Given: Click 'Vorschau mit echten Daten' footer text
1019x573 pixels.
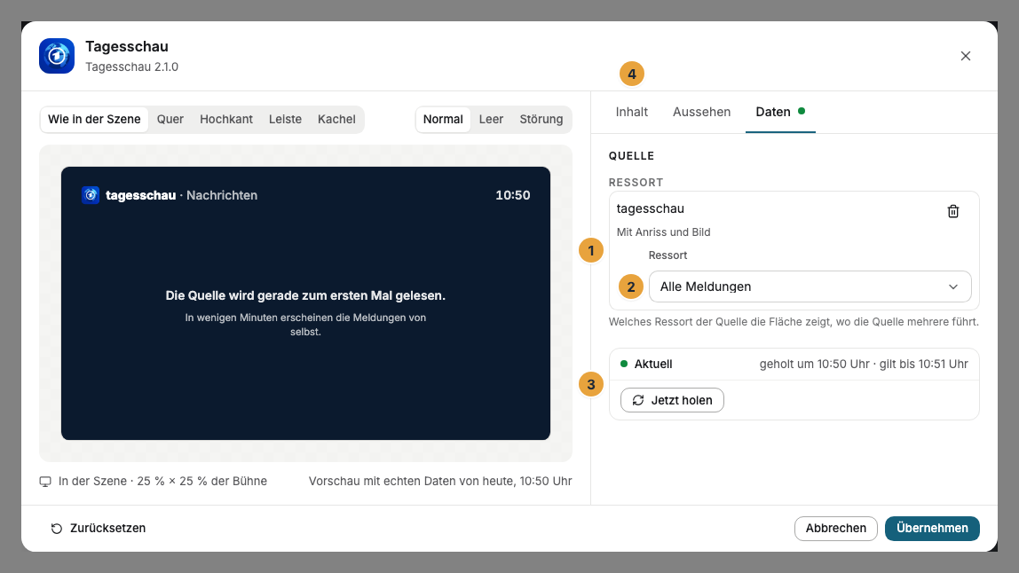Looking at the screenshot, I should (440, 482).
